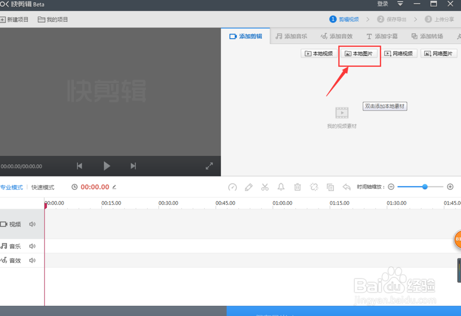This screenshot has width=461, height=316.
Task: Click the 01:15.00 ruler mark
Action: coord(339,203)
